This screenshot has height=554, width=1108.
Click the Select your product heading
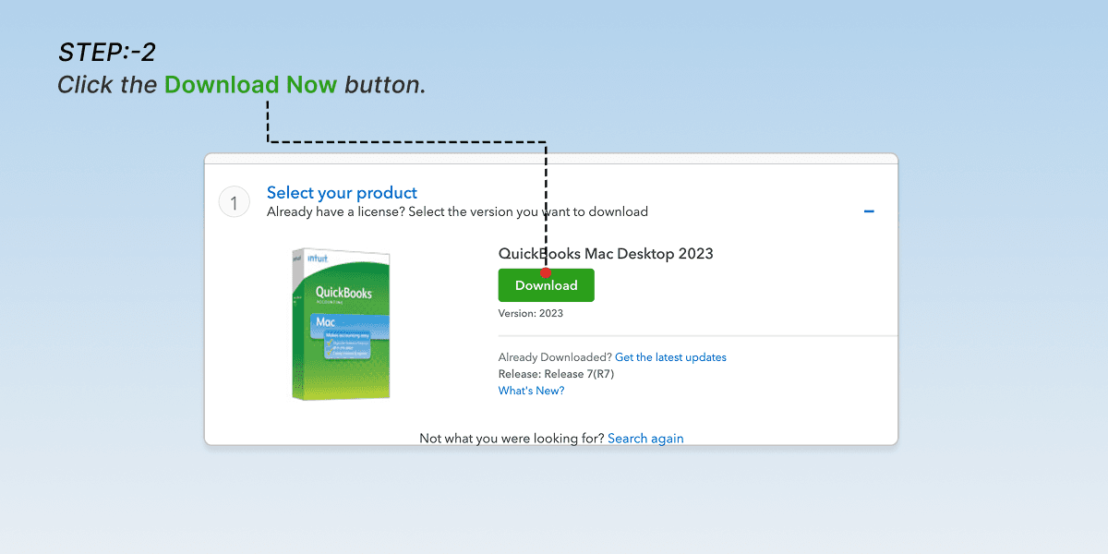(x=342, y=192)
